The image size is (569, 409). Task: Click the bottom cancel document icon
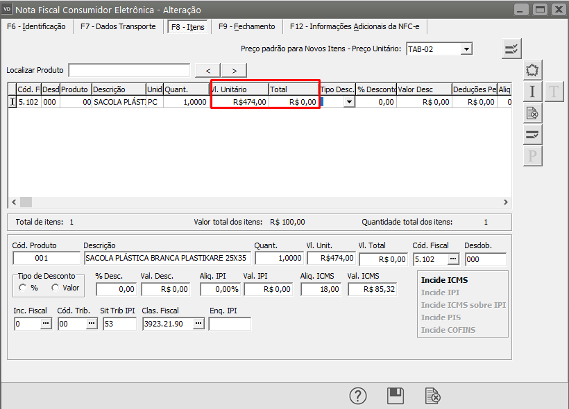click(x=432, y=396)
